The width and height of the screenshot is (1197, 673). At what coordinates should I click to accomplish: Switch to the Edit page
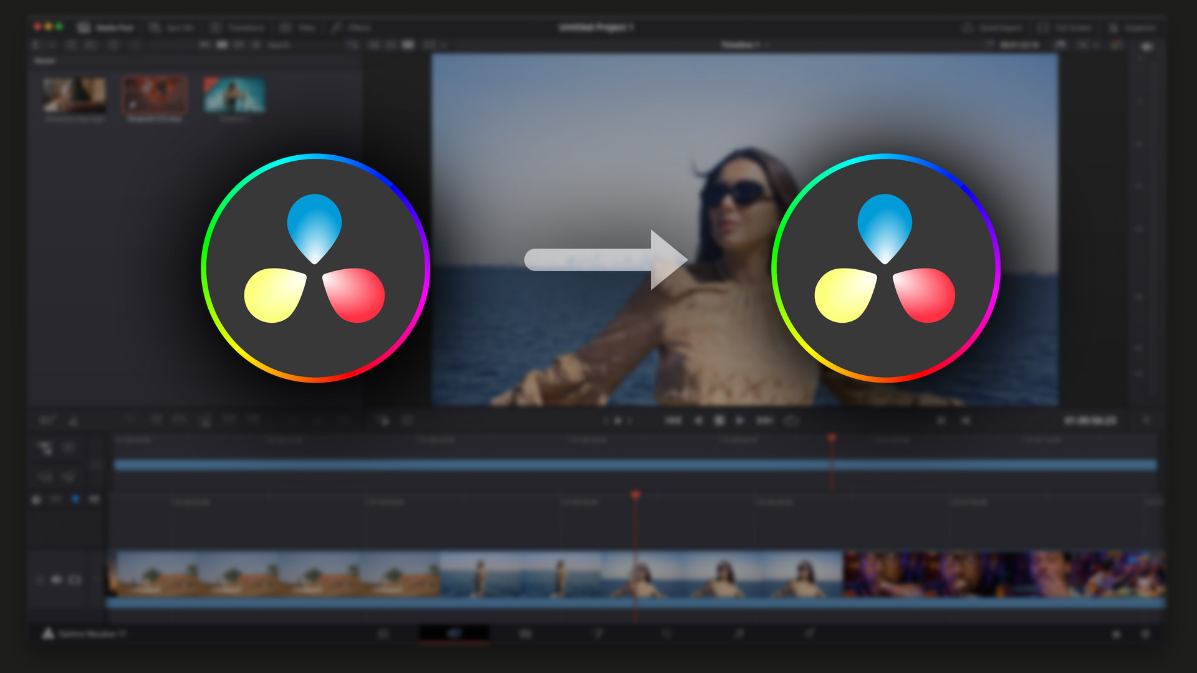point(526,634)
